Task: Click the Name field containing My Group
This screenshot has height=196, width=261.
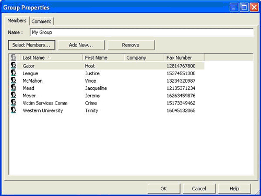Action: click(x=141, y=32)
